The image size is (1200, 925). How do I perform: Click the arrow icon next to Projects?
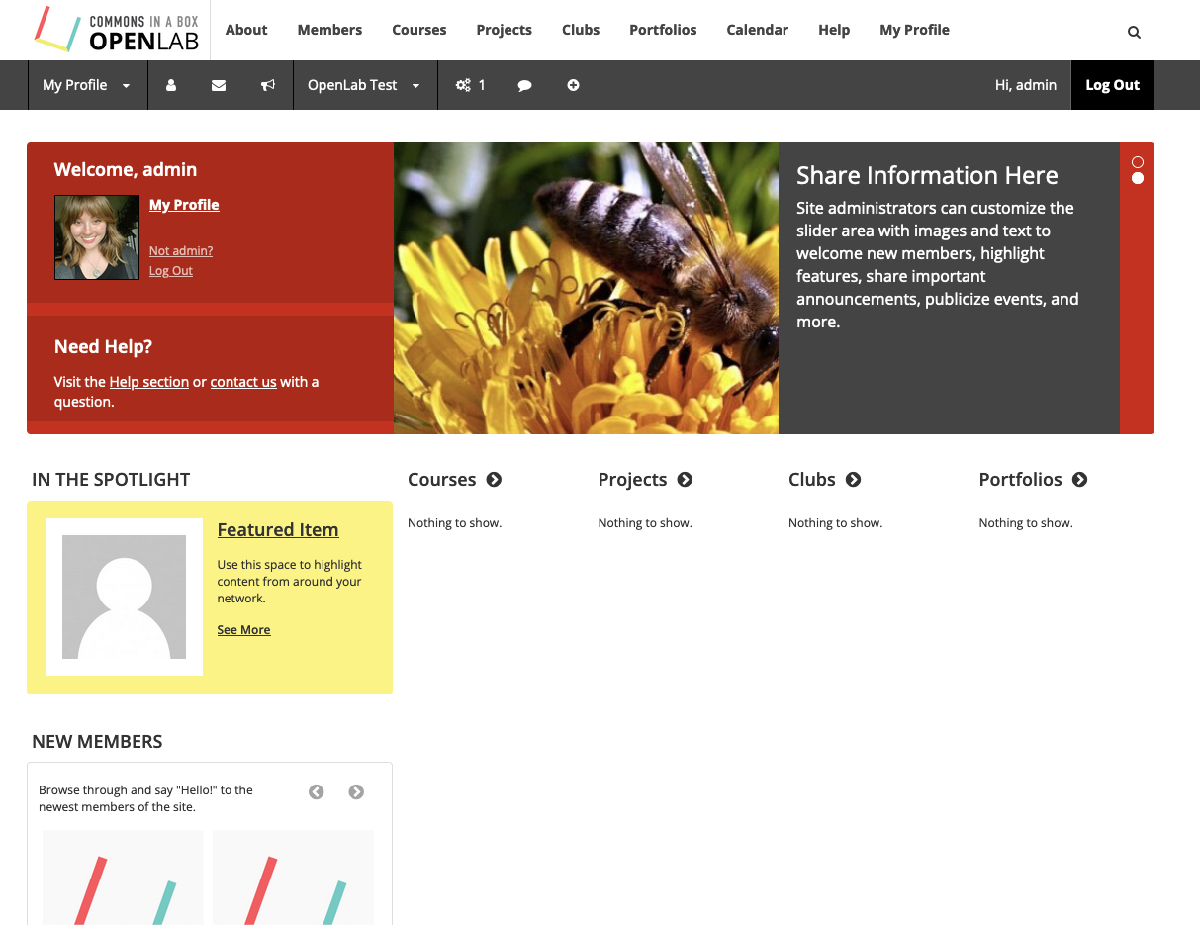(x=685, y=480)
